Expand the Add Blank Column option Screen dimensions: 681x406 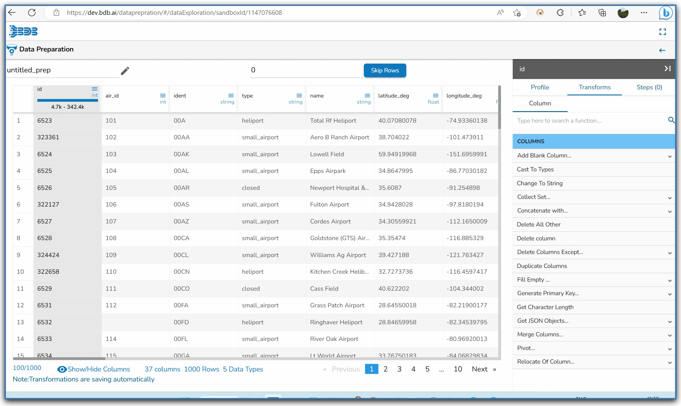click(669, 156)
